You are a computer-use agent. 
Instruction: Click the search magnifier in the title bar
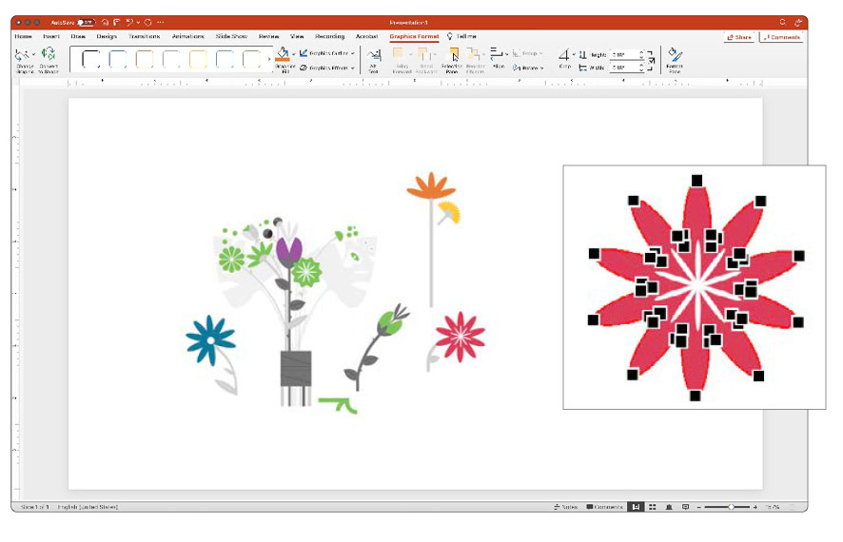[x=782, y=23]
